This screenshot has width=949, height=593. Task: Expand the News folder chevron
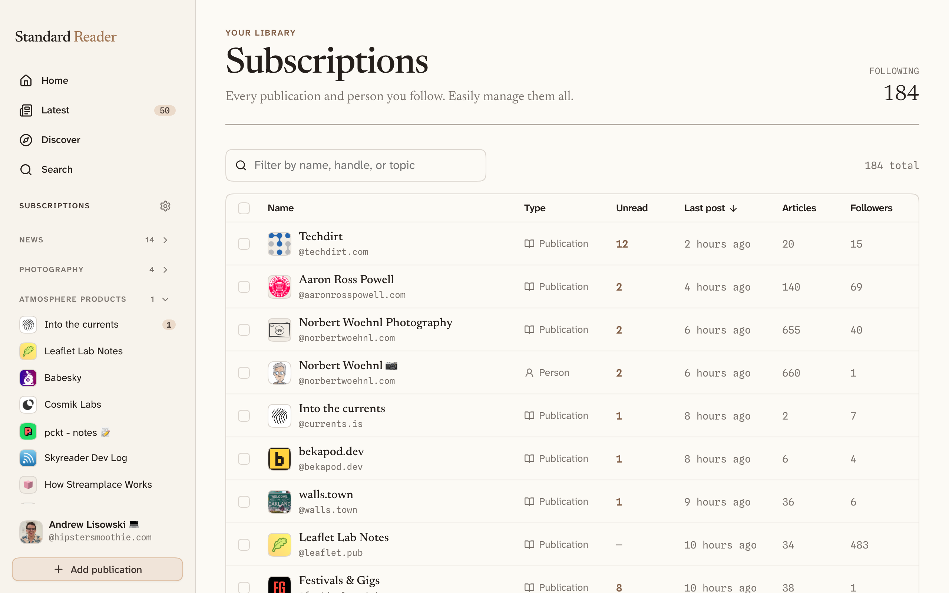(x=165, y=240)
